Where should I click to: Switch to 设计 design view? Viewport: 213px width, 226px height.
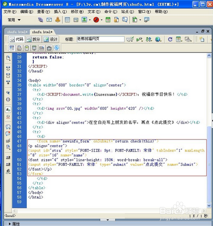pyautogui.click(x=51, y=40)
